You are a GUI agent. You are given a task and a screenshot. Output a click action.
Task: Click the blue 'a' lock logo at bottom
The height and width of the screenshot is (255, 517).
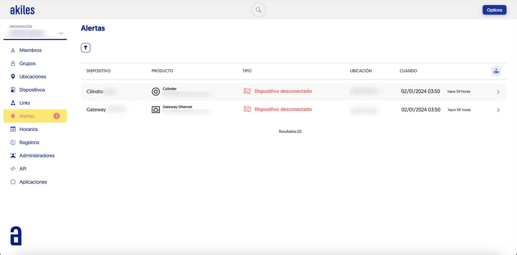pos(16,236)
